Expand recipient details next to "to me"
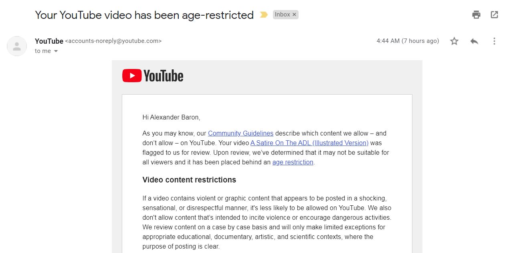This screenshot has height=253, width=509. [x=56, y=51]
